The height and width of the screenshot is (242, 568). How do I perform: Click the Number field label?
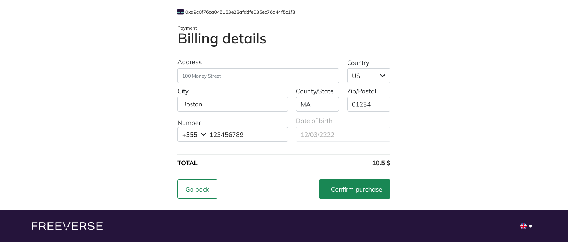(x=189, y=123)
